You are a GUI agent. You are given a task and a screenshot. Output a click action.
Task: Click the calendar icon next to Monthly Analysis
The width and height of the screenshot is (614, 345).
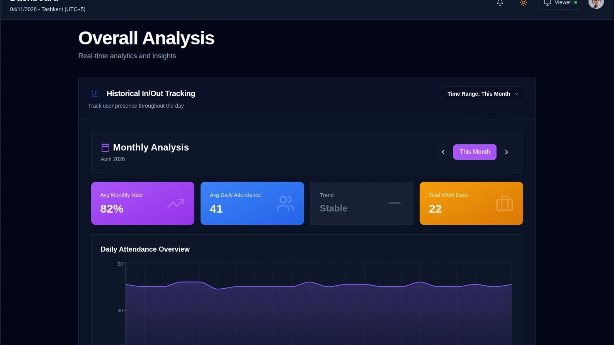105,147
